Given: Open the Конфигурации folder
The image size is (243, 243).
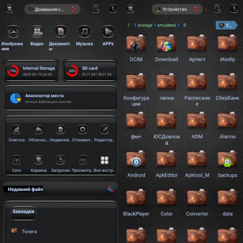Looking at the screenshot, I should coord(136,82).
